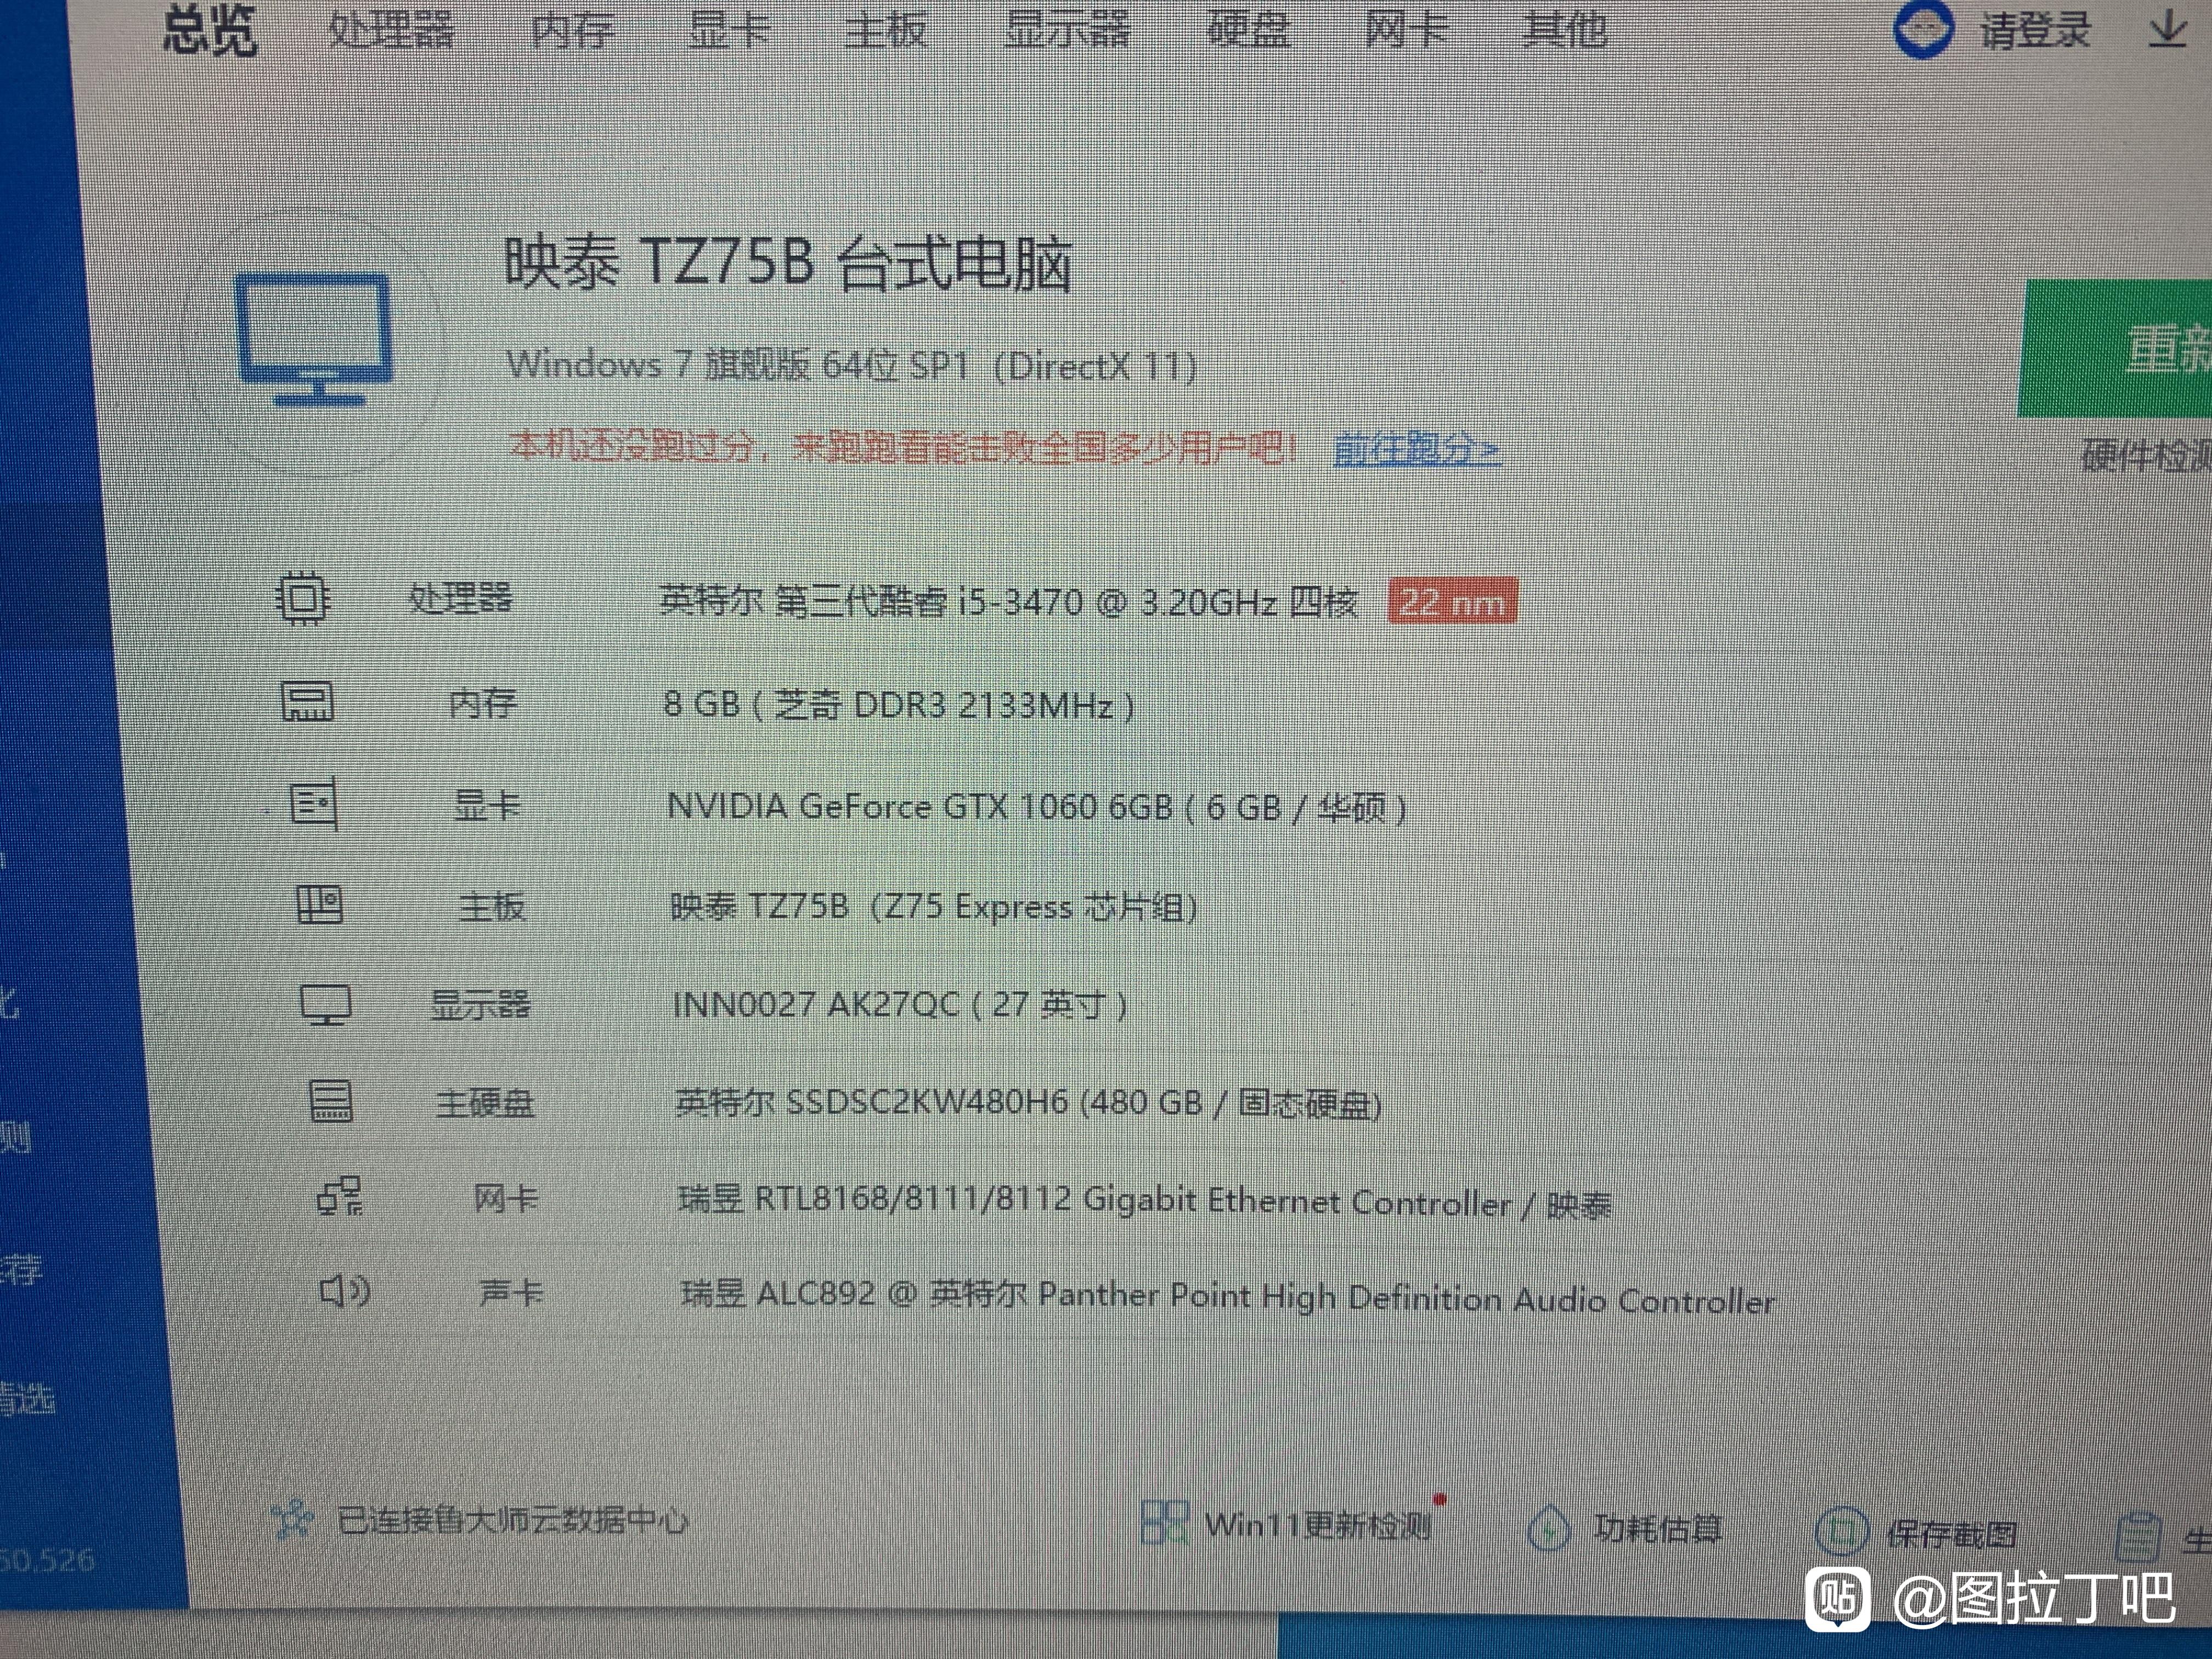
Task: Open Win11更新检测
Action: (x=1317, y=1526)
